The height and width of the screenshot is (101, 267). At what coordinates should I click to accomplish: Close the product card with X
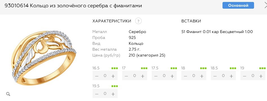(266, 6)
